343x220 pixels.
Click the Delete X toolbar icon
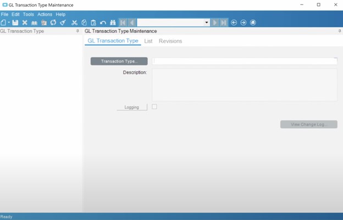25,22
